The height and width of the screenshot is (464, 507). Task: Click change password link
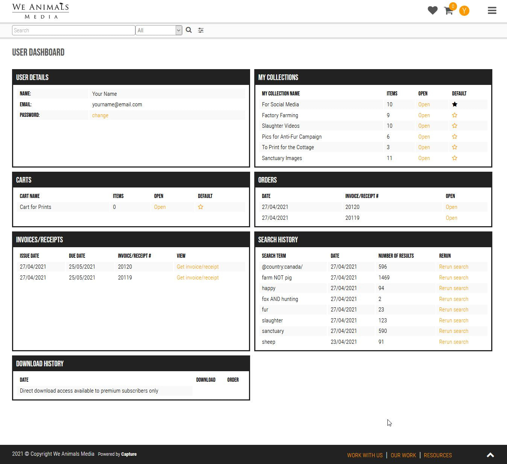tap(100, 115)
